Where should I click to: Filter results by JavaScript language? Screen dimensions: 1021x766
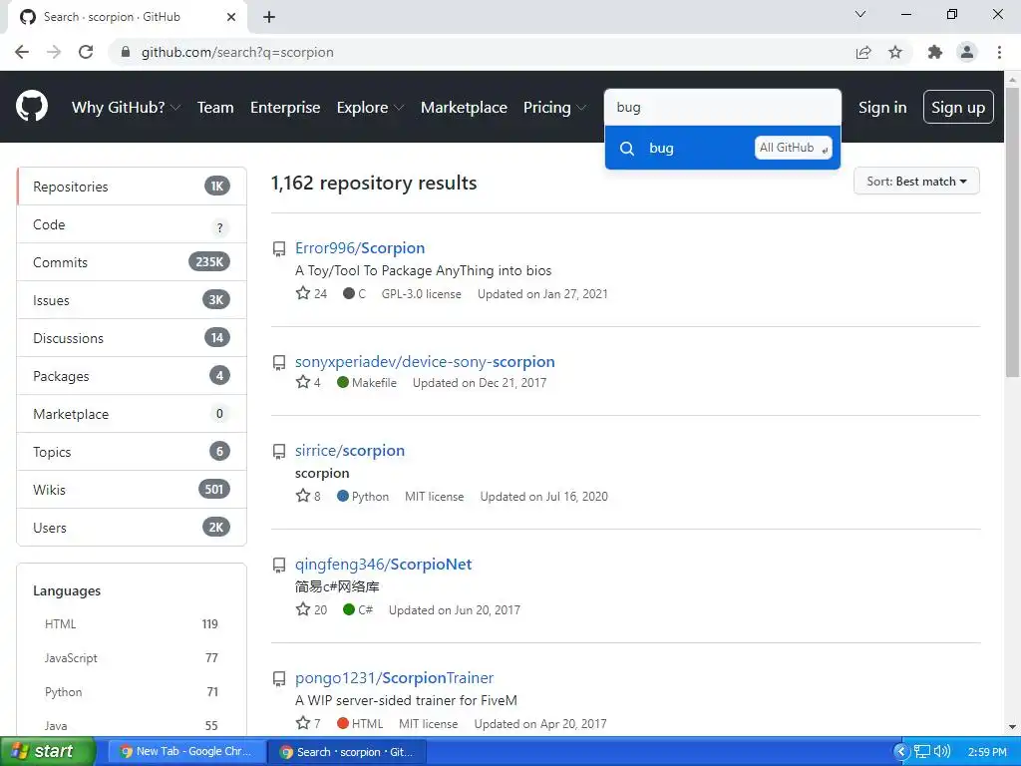click(x=132, y=658)
